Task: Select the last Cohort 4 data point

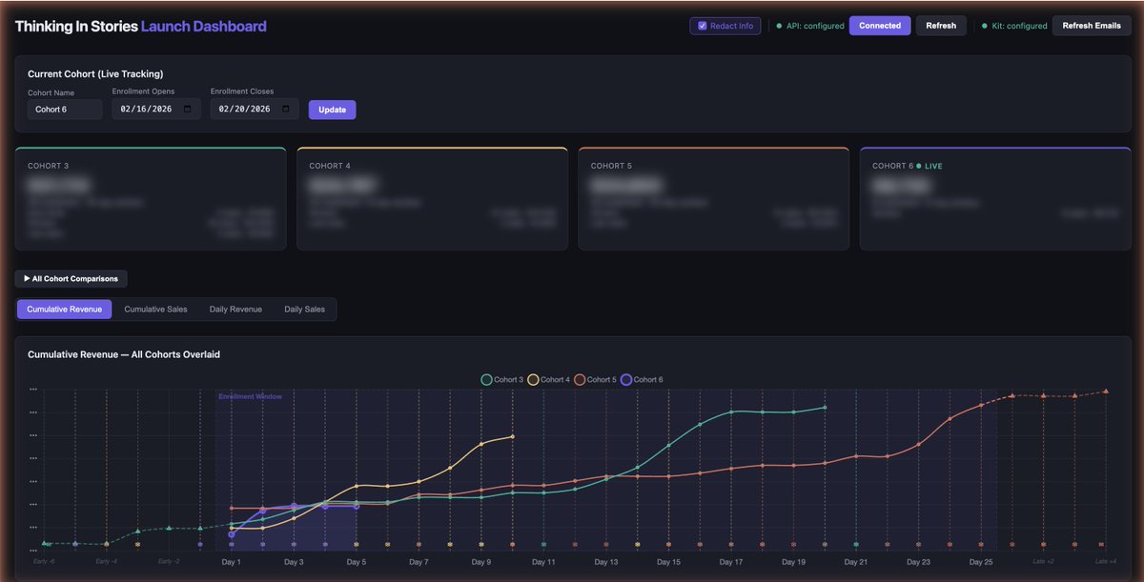Action: (513, 437)
